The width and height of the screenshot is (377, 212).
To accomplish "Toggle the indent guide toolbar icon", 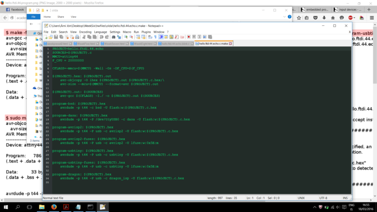I will pos(161,37).
